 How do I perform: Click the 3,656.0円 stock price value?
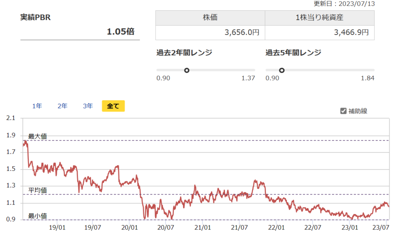242,32
